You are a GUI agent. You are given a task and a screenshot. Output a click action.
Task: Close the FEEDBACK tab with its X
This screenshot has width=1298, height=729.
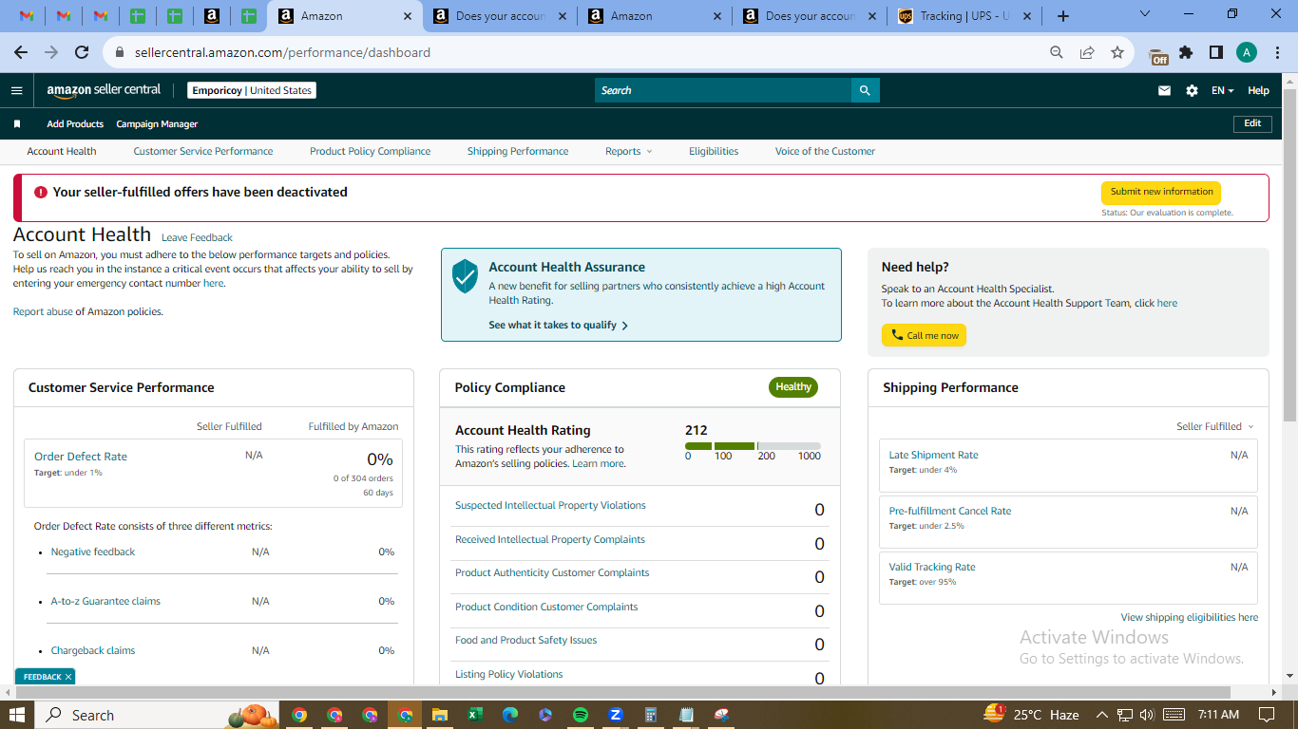pyautogui.click(x=68, y=677)
